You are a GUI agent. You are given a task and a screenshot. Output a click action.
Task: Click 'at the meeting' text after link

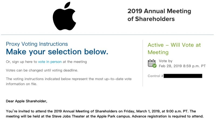[75, 62]
